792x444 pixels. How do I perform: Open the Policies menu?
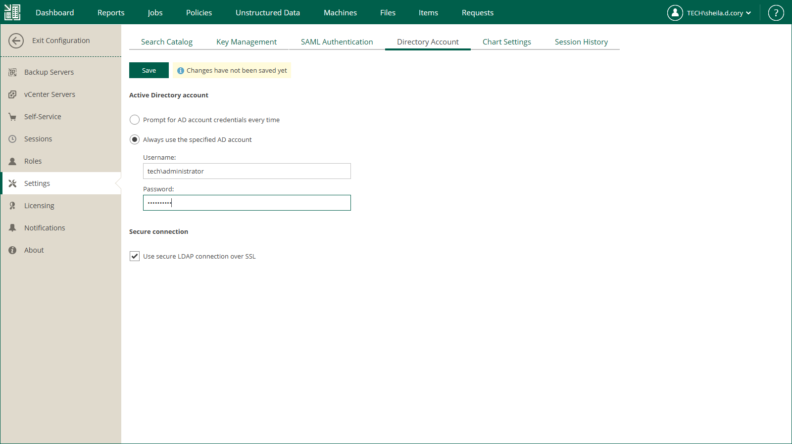click(x=199, y=13)
